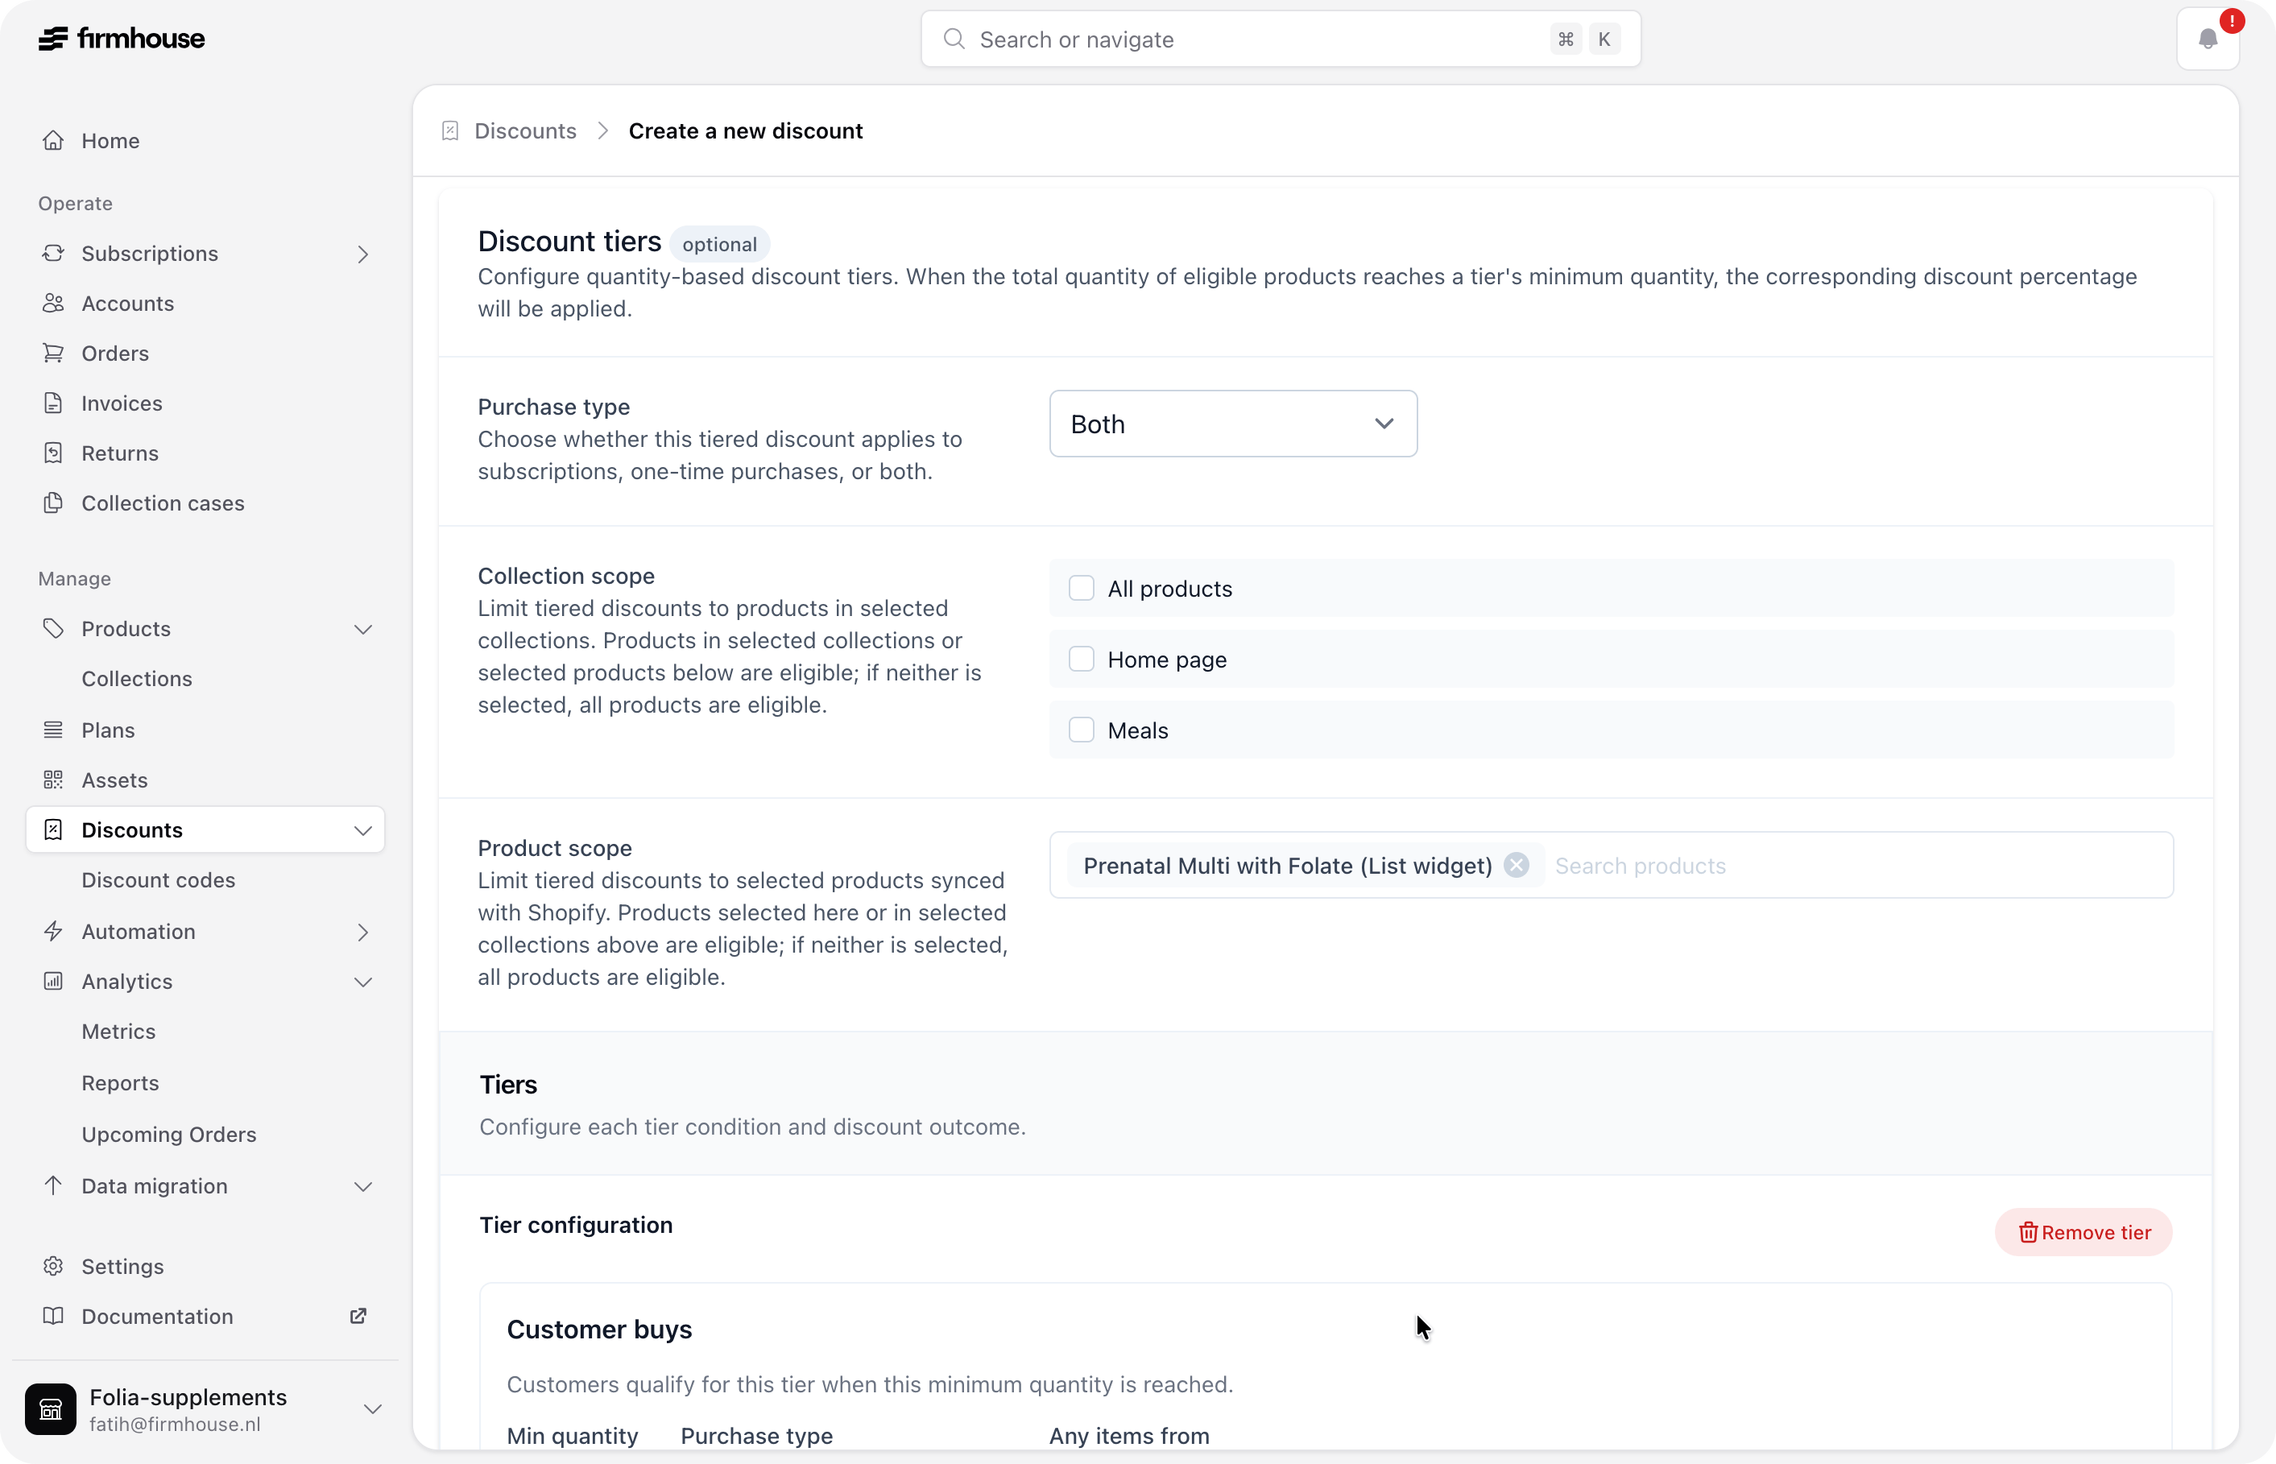2276x1464 pixels.
Task: Check the All products checkbox
Action: click(x=1081, y=589)
